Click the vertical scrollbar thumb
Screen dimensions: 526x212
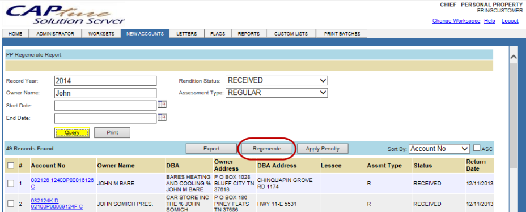[514, 116]
